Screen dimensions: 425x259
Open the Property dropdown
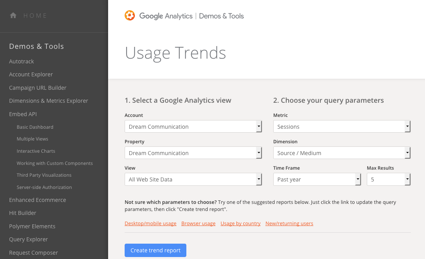[x=193, y=153]
